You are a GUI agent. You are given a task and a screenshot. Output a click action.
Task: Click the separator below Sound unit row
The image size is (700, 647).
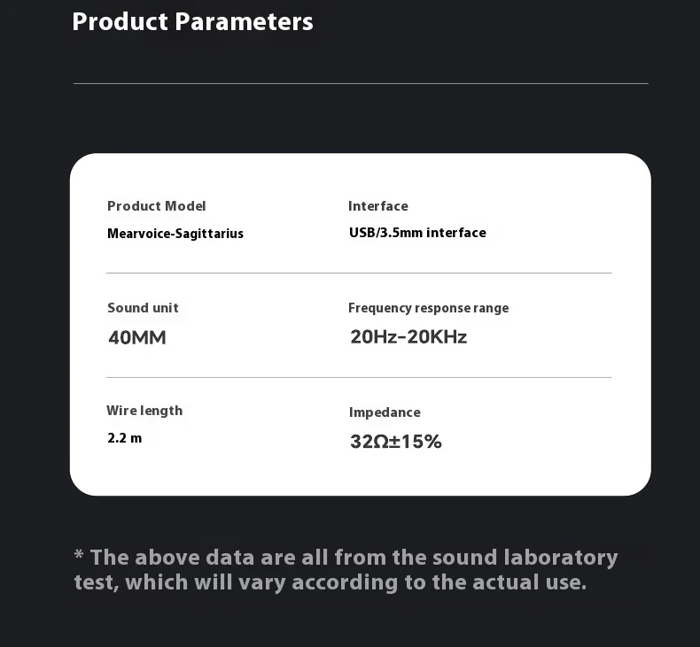(359, 377)
